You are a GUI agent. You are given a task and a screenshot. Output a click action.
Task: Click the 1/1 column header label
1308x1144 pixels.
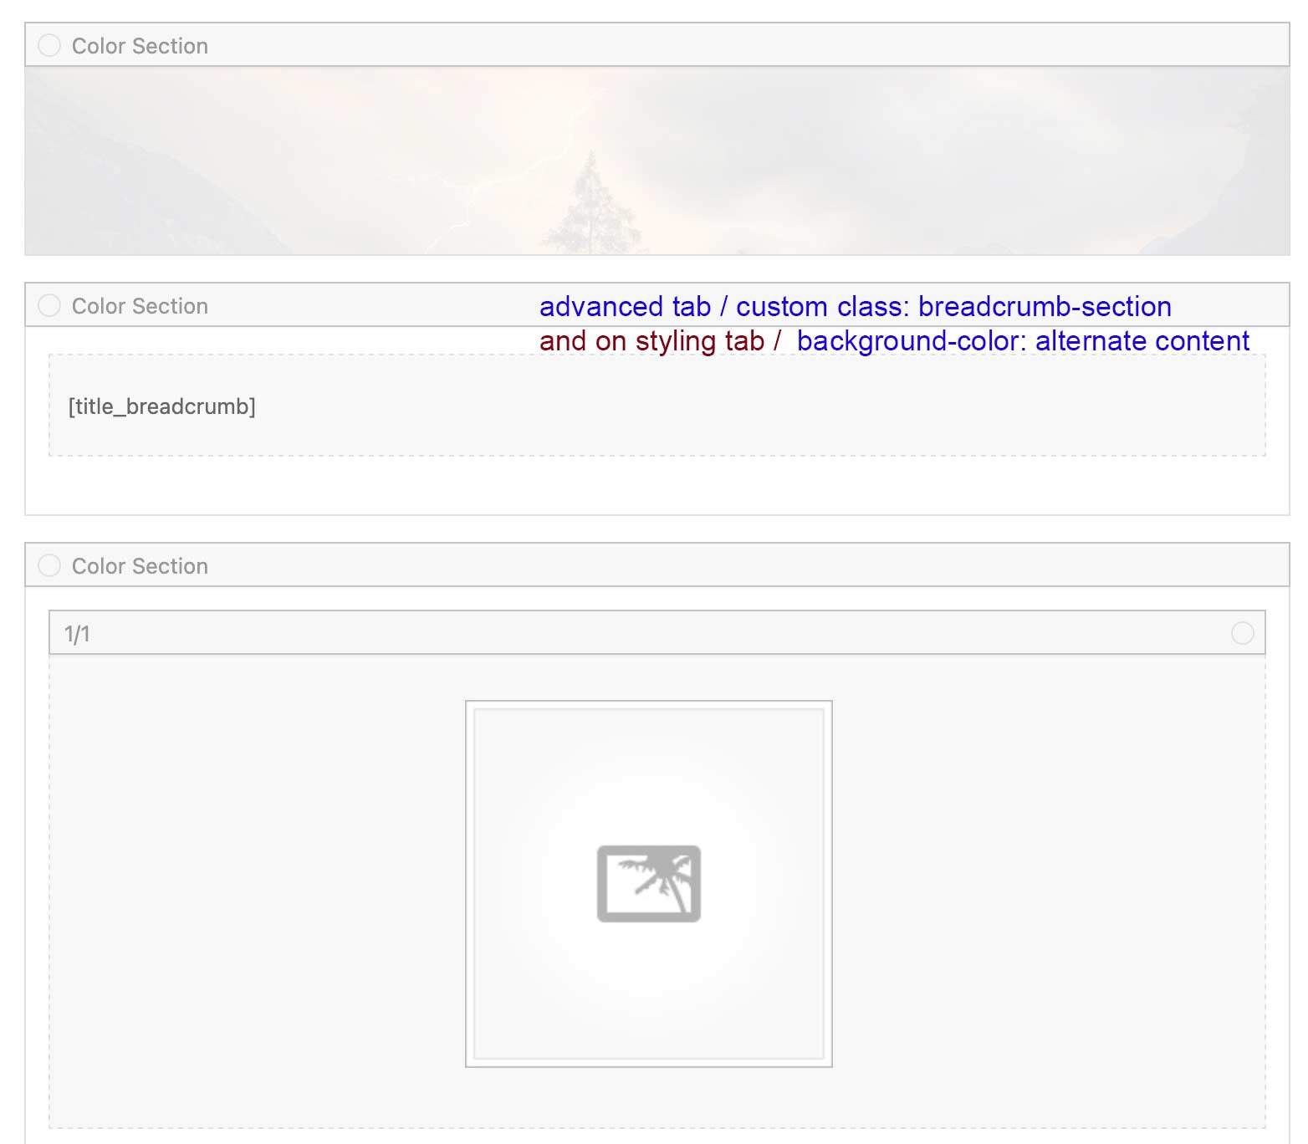click(77, 634)
